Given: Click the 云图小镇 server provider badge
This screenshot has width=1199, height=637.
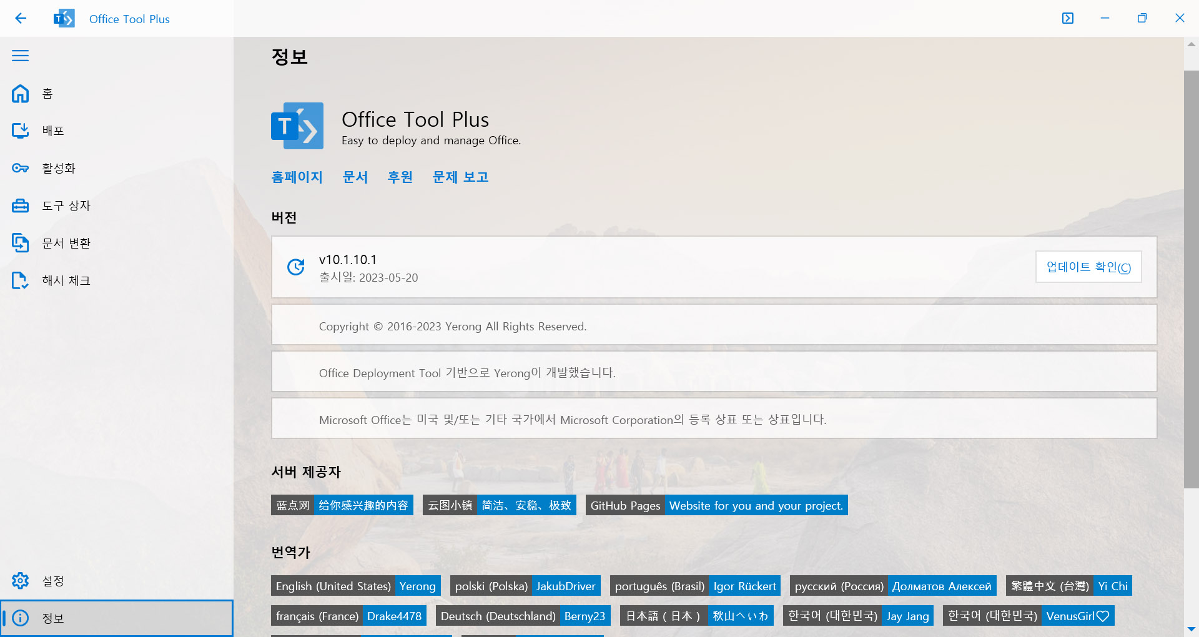Looking at the screenshot, I should [500, 505].
